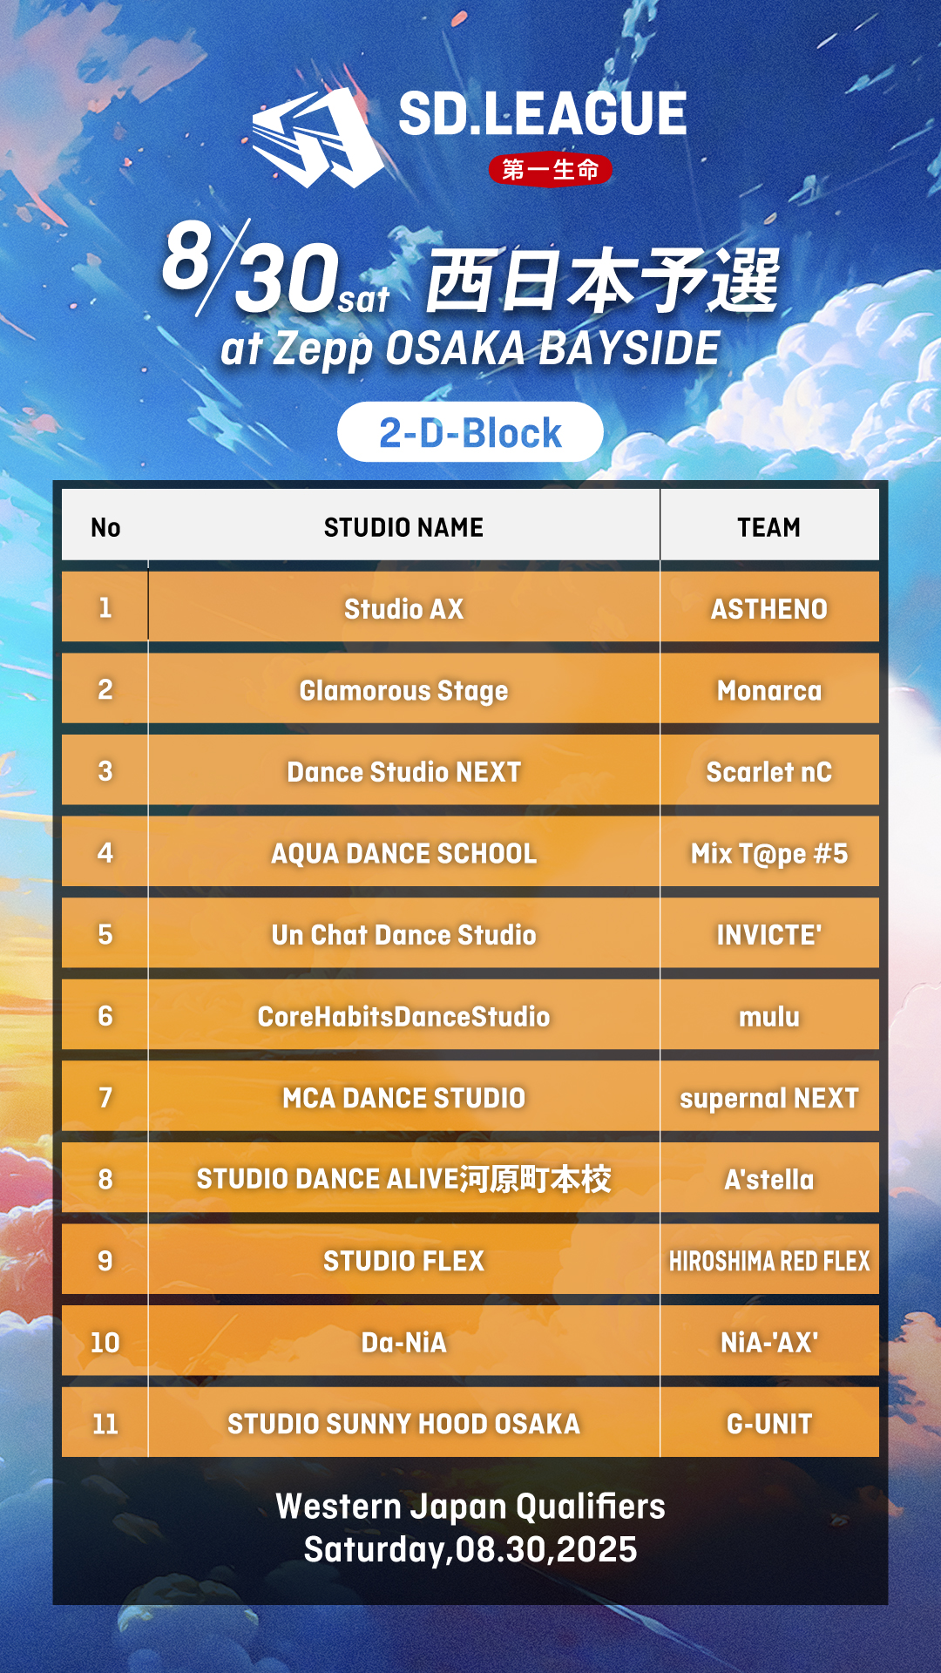Select the Glamorous Stage studio entry
941x1673 pixels.
pos(403,690)
